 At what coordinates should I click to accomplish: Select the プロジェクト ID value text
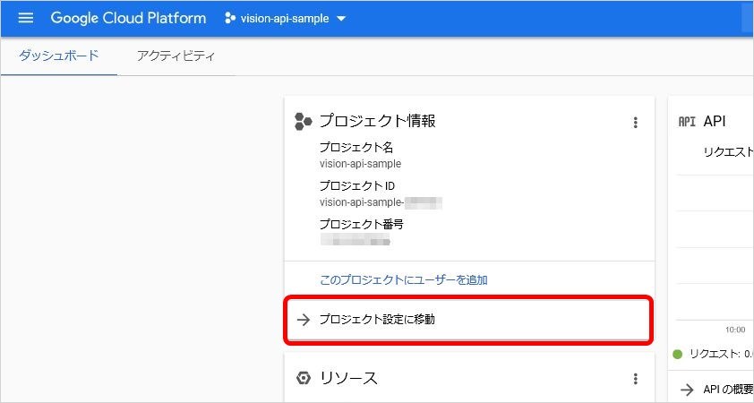[381, 202]
